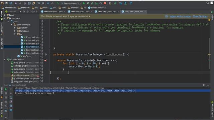Image resolution: width=214 pixels, height=120 pixels.
Task: Run ExerciseRxJava3 with green play button
Action: [x=84, y=3]
